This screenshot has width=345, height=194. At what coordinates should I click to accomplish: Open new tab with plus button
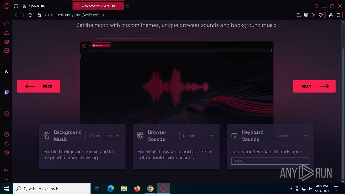click(127, 6)
